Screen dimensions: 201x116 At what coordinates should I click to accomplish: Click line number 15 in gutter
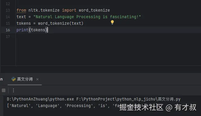tap(8, 24)
